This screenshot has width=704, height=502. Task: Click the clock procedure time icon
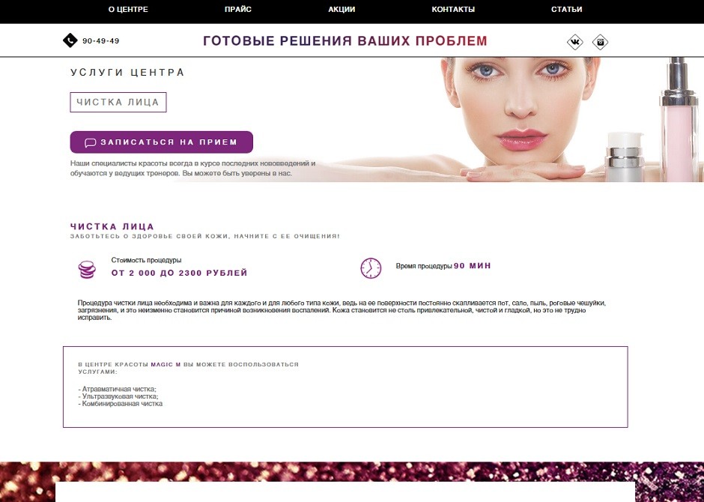click(371, 268)
